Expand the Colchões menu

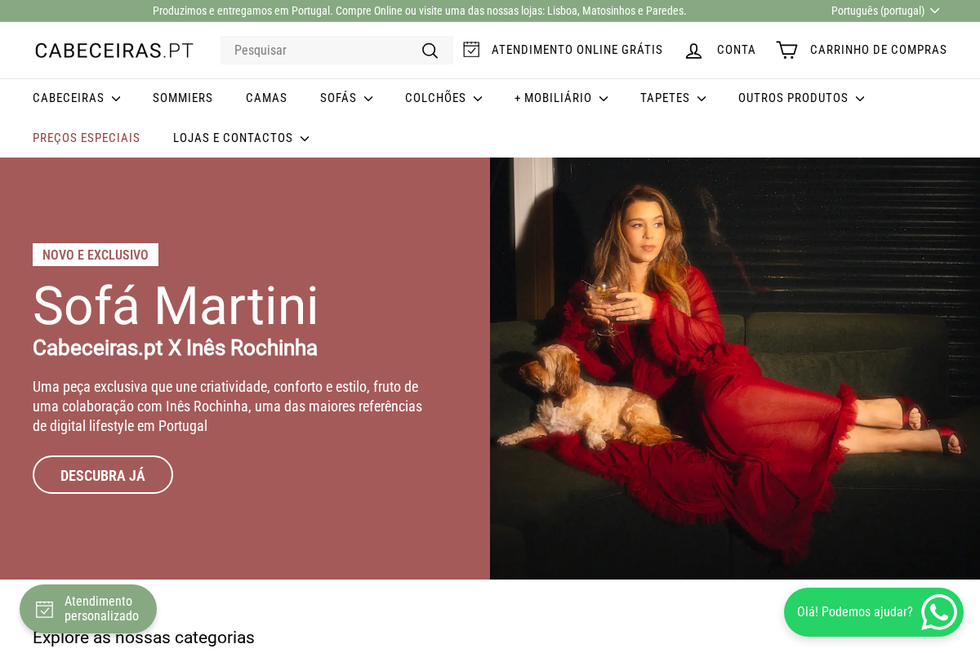443,98
